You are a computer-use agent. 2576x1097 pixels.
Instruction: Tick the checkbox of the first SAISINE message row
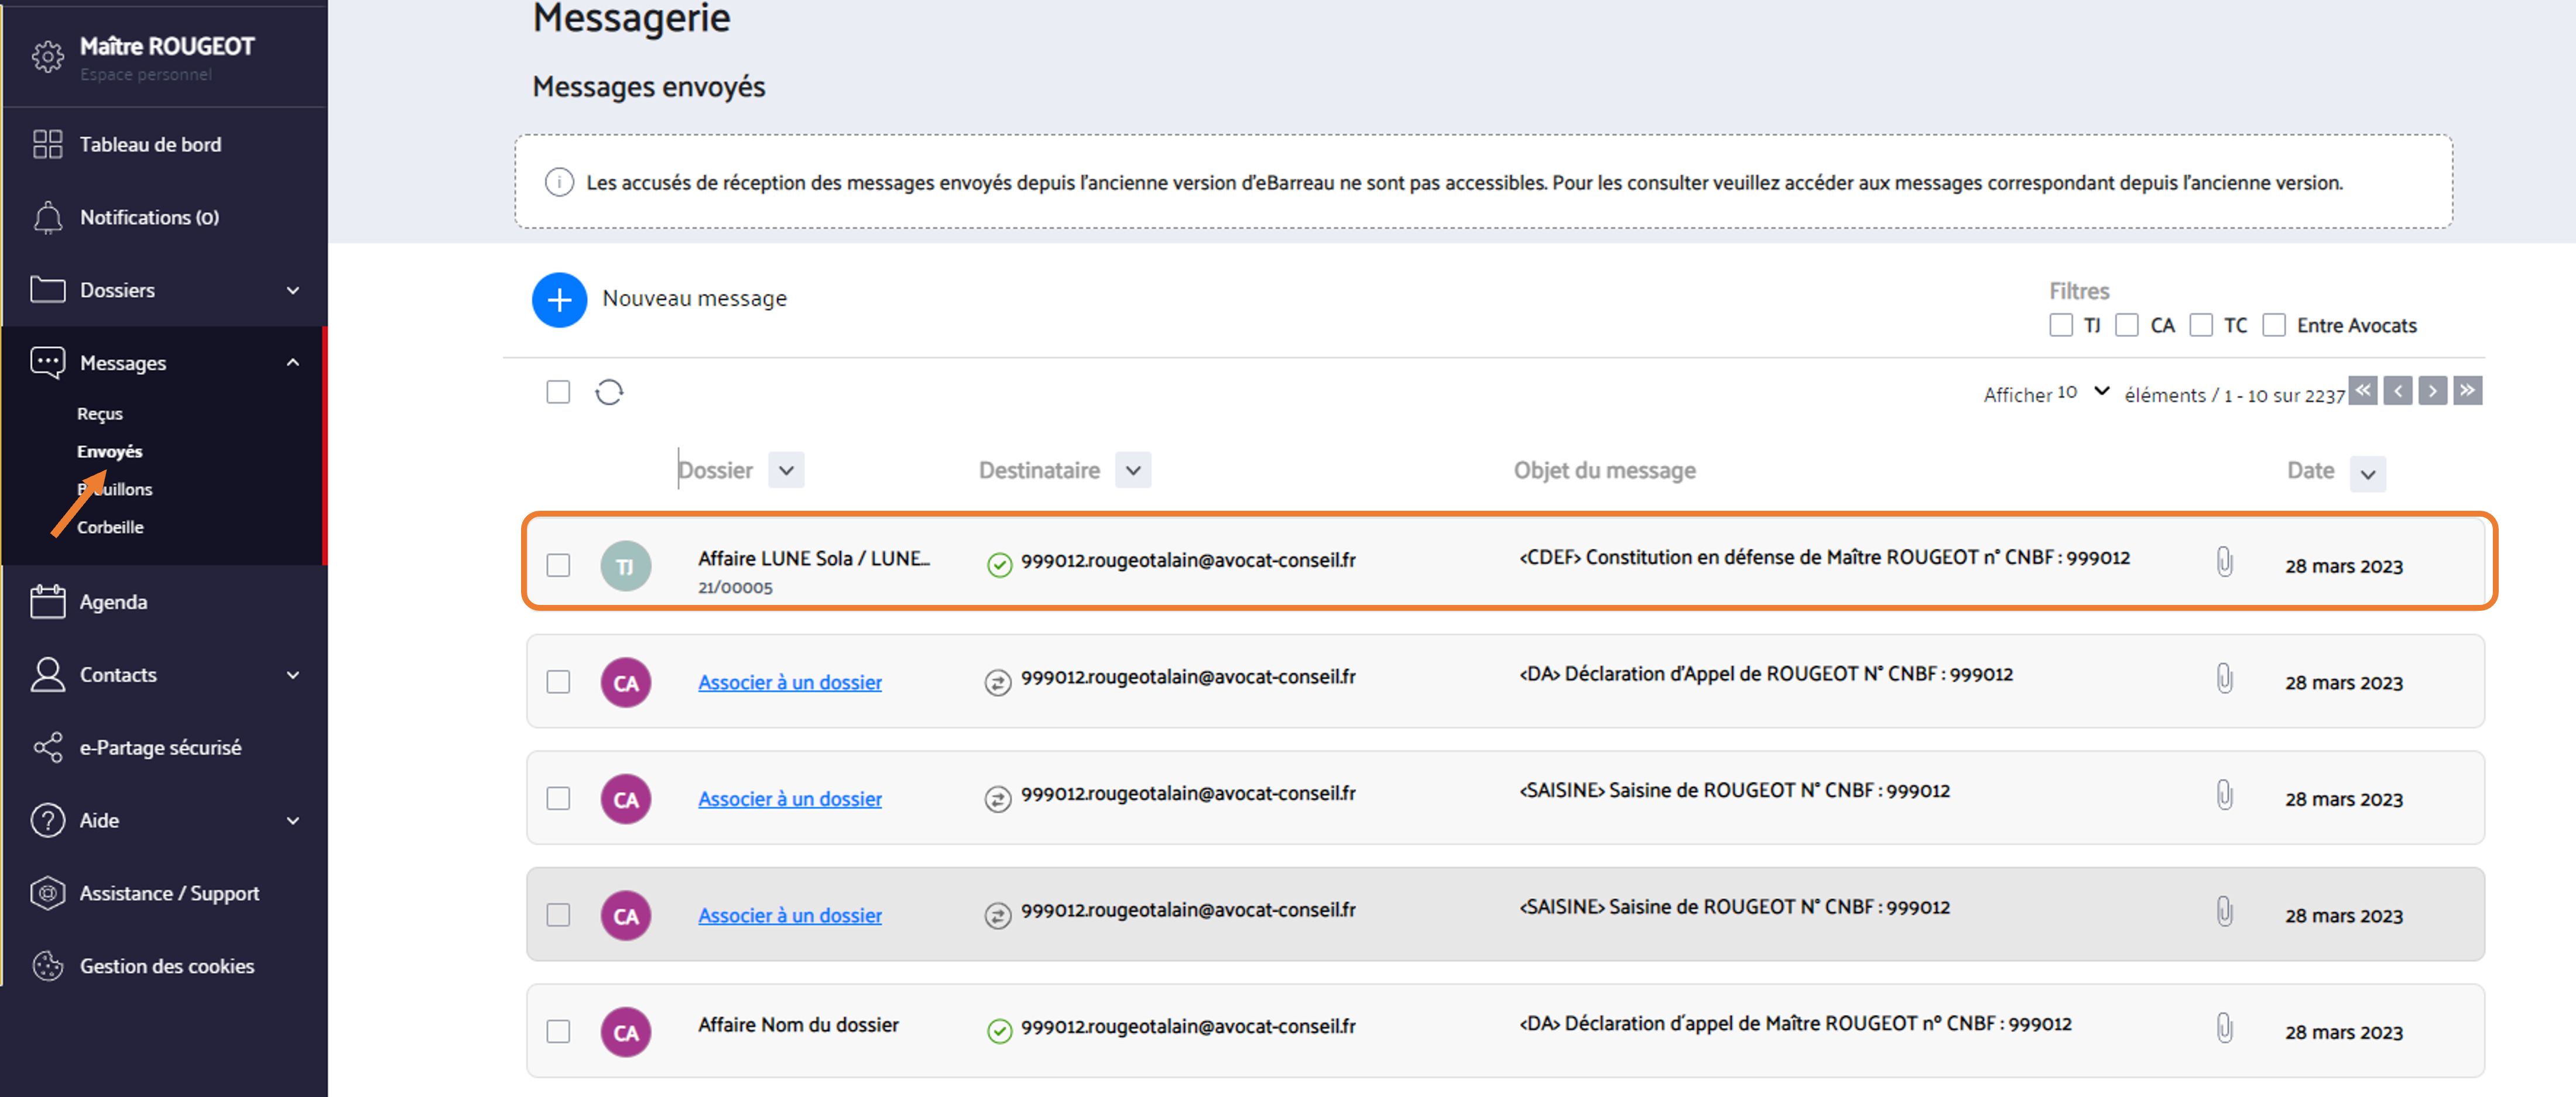[x=558, y=799]
